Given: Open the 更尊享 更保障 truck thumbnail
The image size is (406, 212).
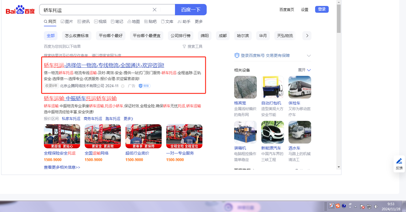Looking at the screenshot, I should pyautogui.click(x=144, y=136).
